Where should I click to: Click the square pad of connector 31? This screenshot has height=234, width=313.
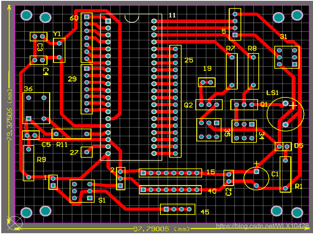point(294,64)
